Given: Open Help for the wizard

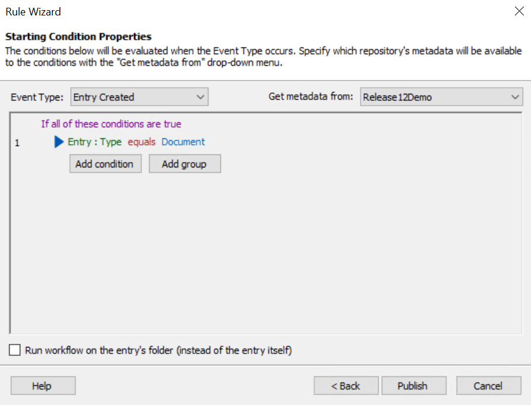Looking at the screenshot, I should (x=42, y=386).
